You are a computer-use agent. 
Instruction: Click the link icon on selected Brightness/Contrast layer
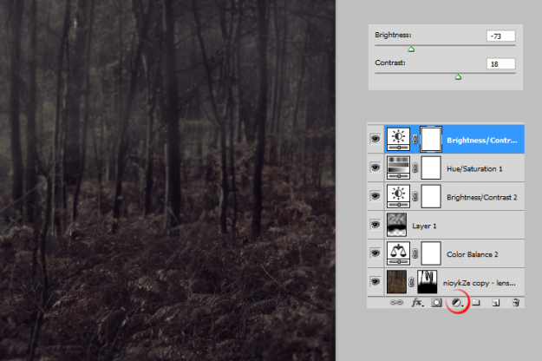point(415,139)
